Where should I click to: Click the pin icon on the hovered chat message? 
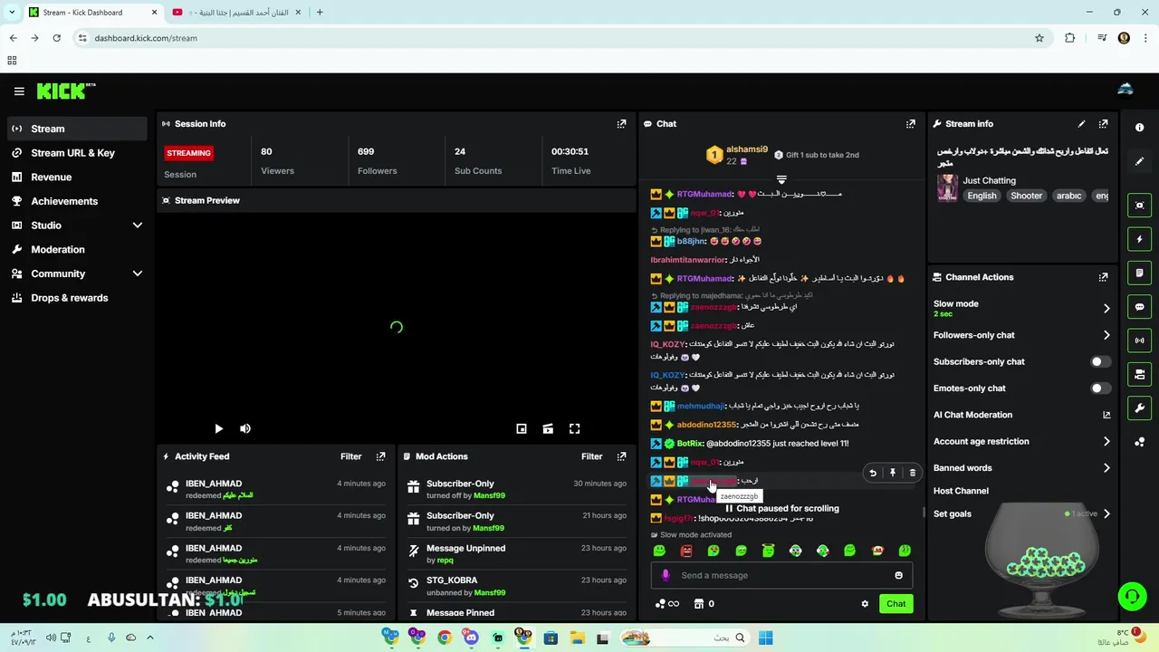tap(893, 473)
